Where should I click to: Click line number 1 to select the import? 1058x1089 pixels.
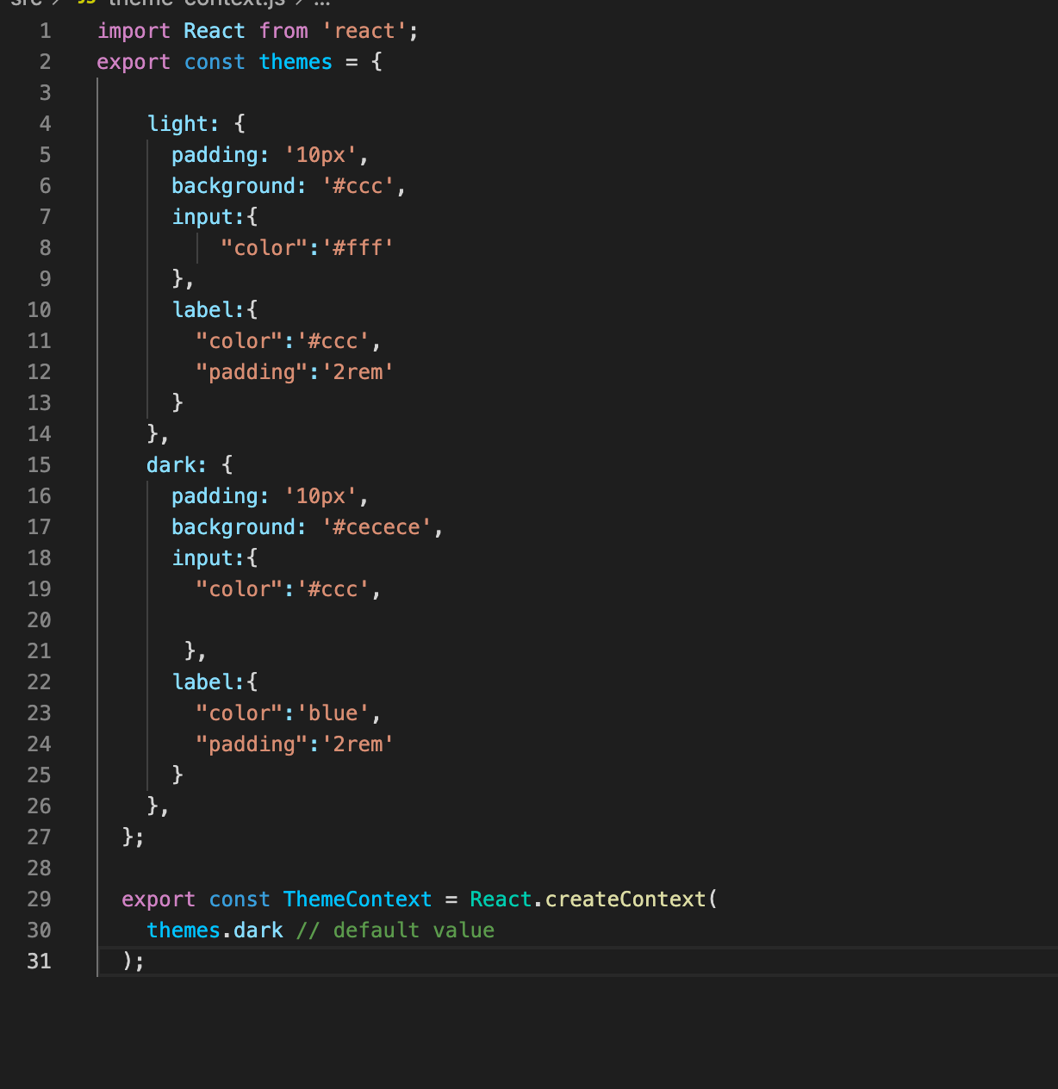(45, 30)
